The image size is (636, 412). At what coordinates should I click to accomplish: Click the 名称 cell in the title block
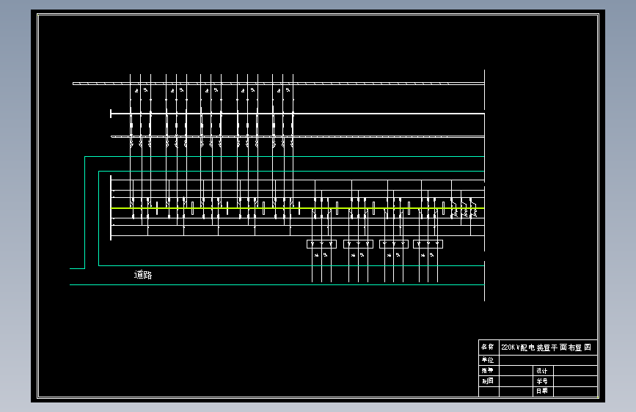coord(487,347)
